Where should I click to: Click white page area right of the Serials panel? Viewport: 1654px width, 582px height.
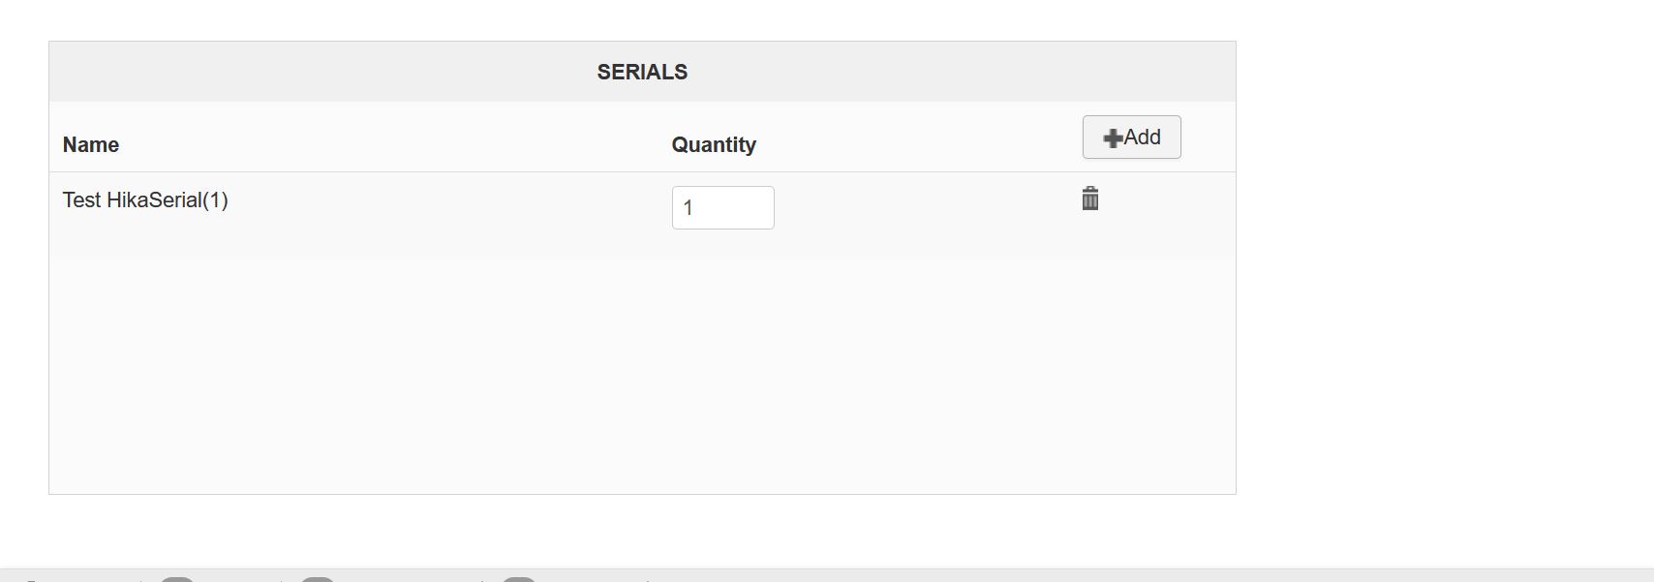(1443, 261)
